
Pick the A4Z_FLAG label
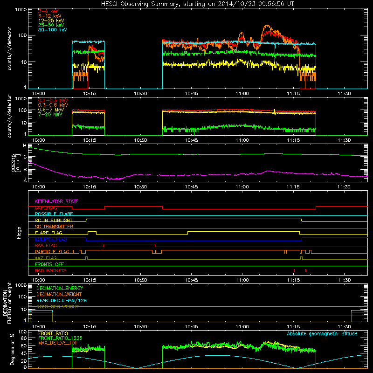point(46,258)
